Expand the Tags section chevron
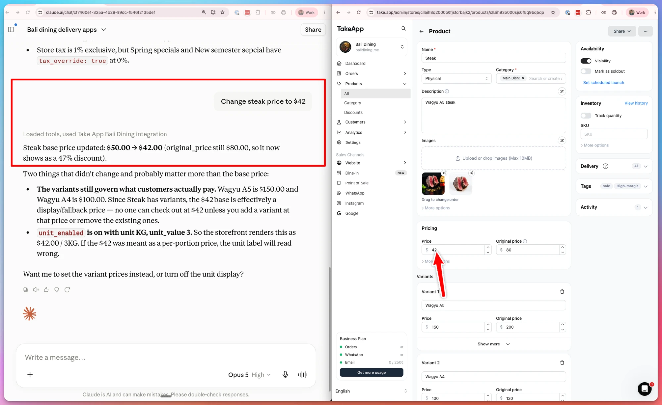 646,186
